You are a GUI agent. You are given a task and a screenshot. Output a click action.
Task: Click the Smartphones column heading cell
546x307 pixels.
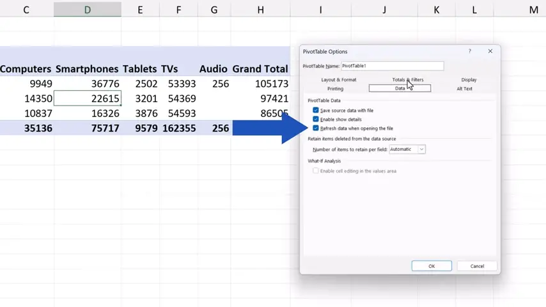(88, 69)
